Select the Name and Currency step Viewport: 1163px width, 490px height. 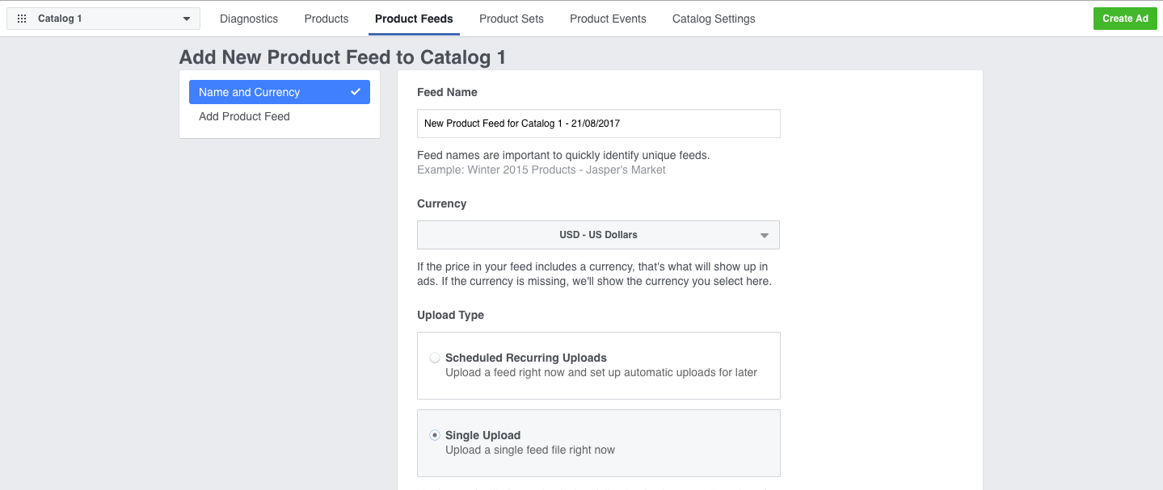280,92
